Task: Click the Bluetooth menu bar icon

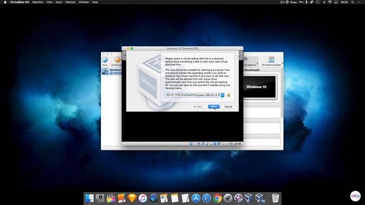Action: tap(325, 2)
